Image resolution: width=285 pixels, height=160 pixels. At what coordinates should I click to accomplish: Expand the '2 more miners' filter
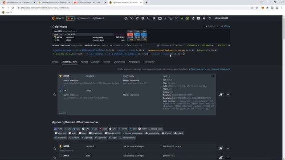[x=127, y=138]
